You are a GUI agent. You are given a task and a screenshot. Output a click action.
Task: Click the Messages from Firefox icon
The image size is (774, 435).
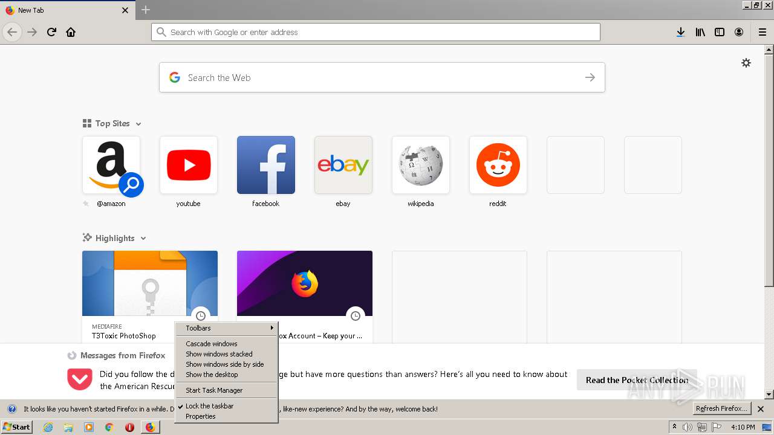(x=72, y=355)
